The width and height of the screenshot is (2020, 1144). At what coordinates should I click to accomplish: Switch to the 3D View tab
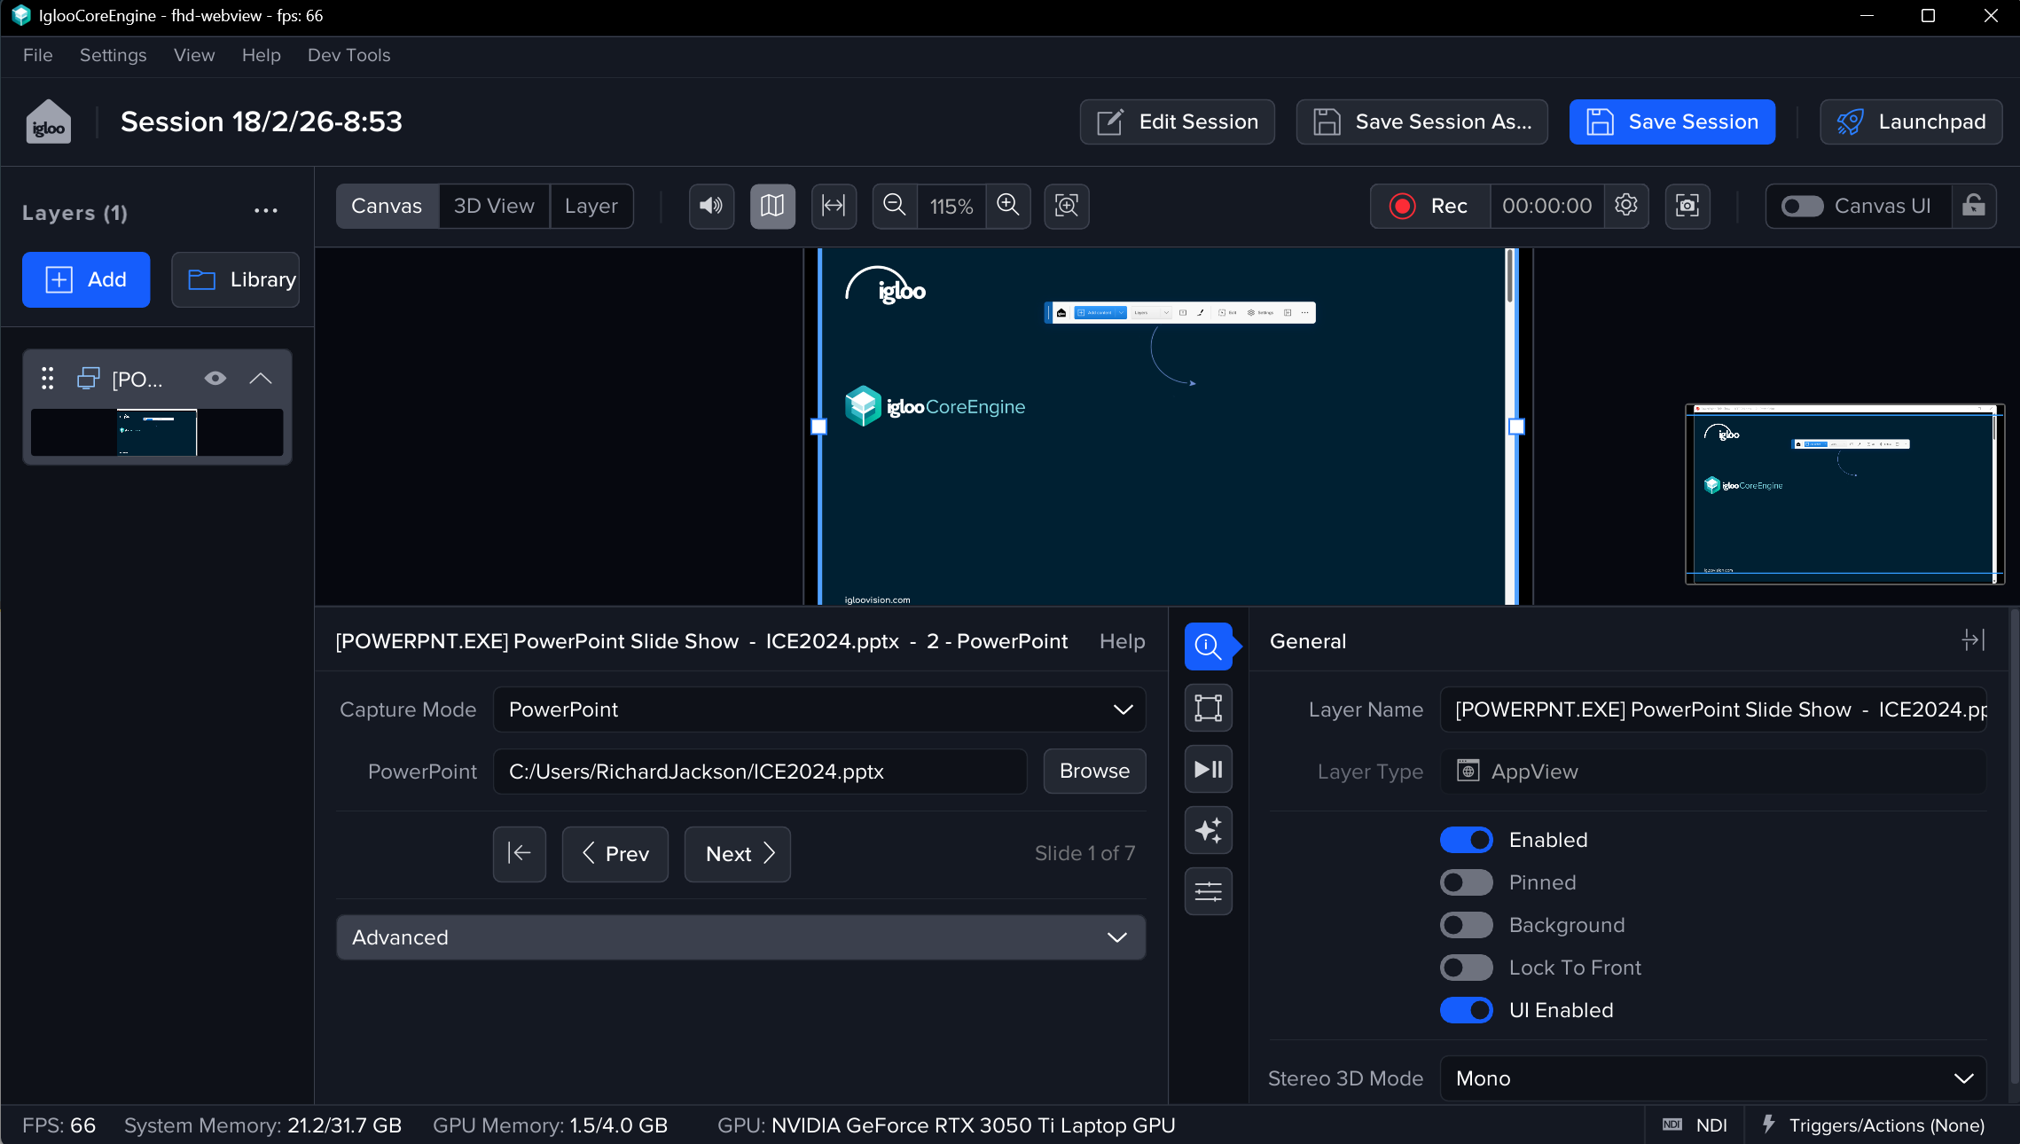point(494,206)
